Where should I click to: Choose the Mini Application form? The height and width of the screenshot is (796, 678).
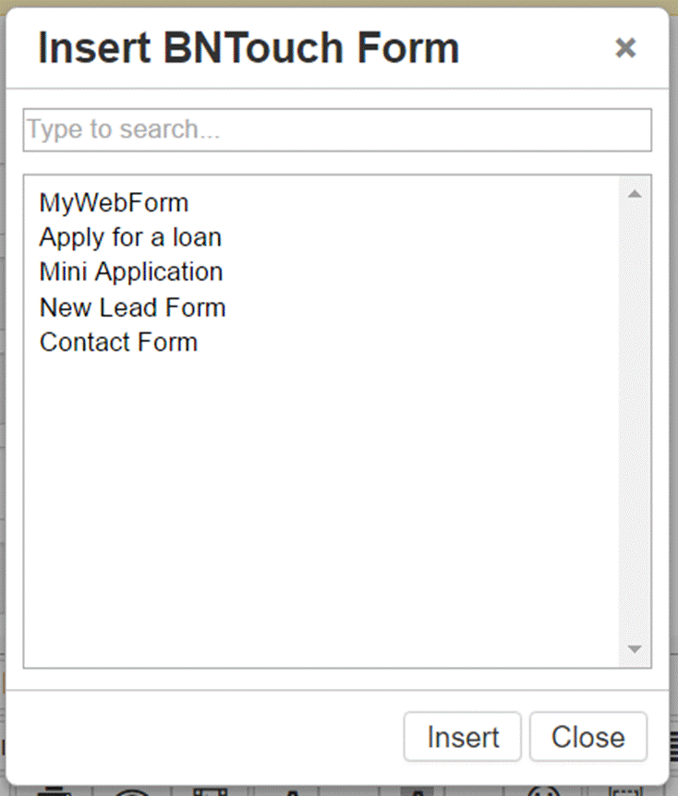(131, 272)
